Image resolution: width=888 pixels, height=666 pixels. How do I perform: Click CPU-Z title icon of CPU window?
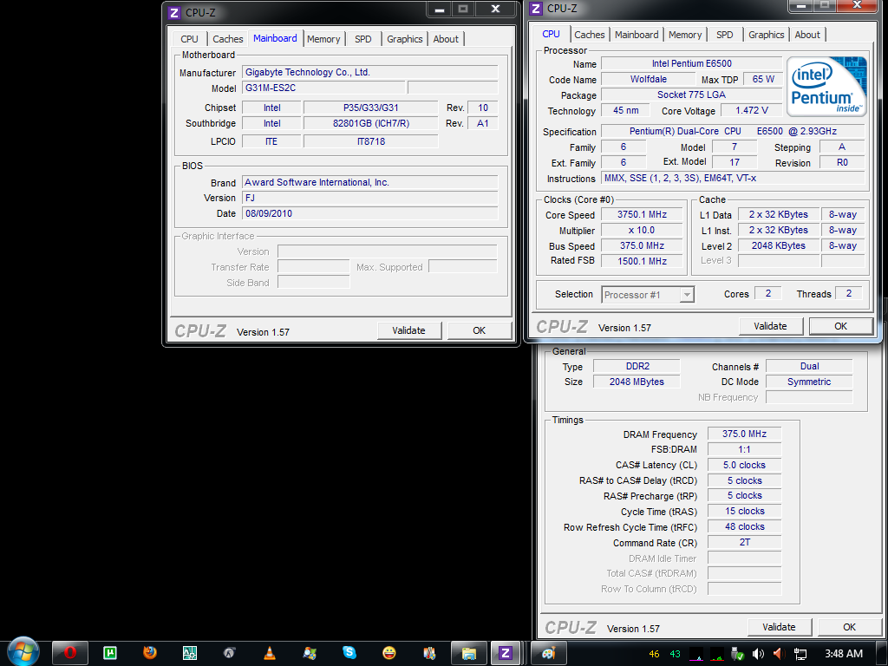536,9
